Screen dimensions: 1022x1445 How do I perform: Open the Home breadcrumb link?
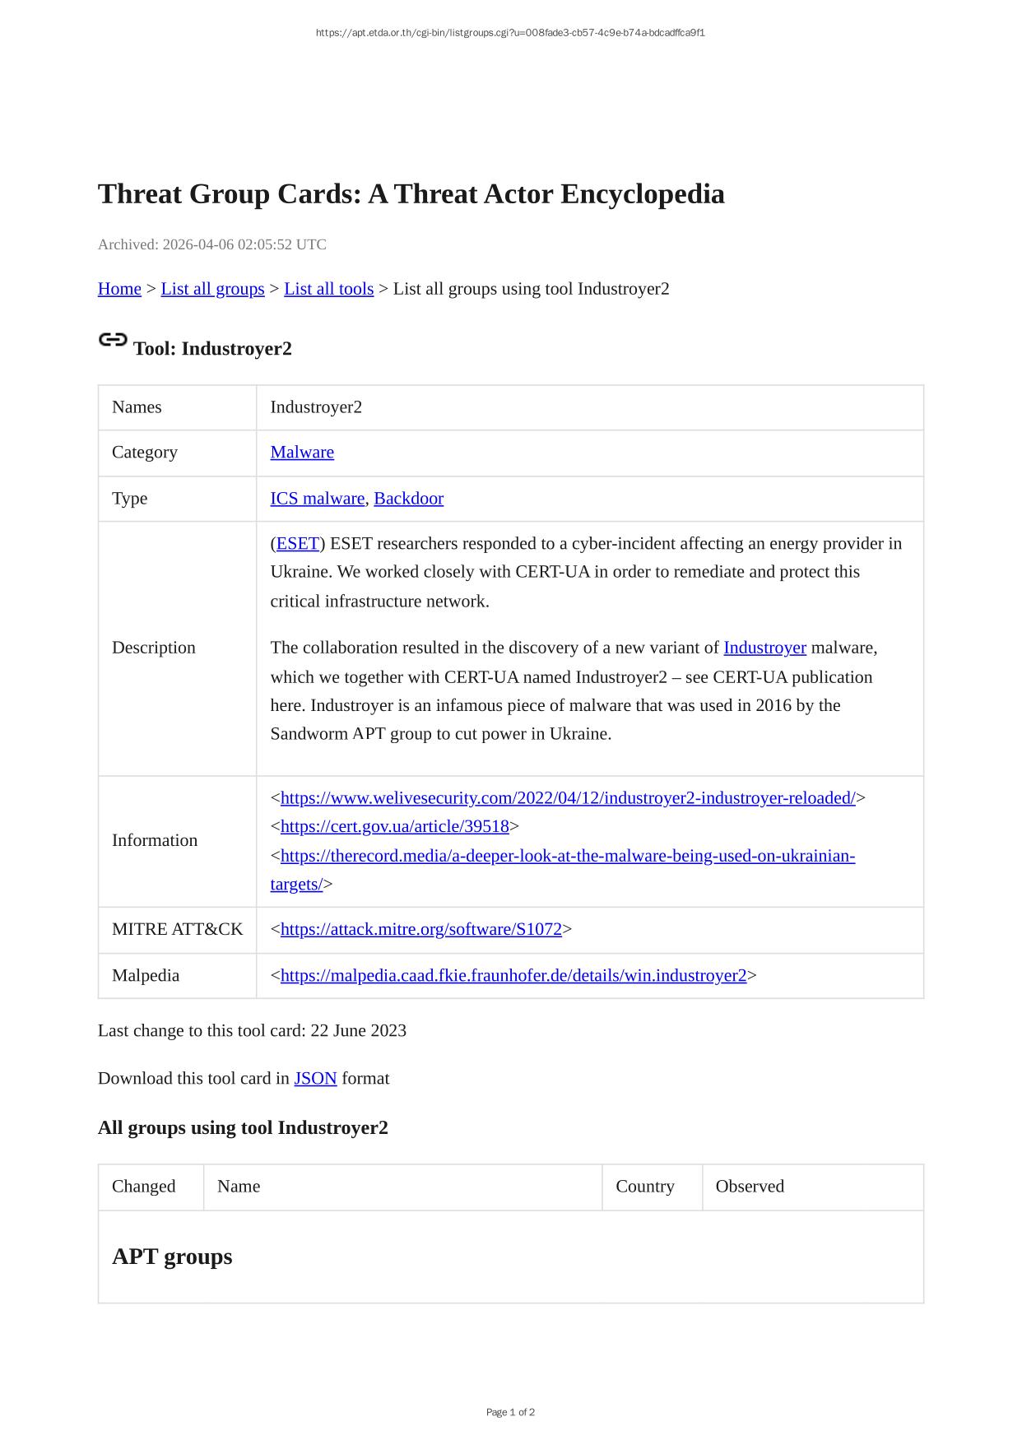[119, 289]
